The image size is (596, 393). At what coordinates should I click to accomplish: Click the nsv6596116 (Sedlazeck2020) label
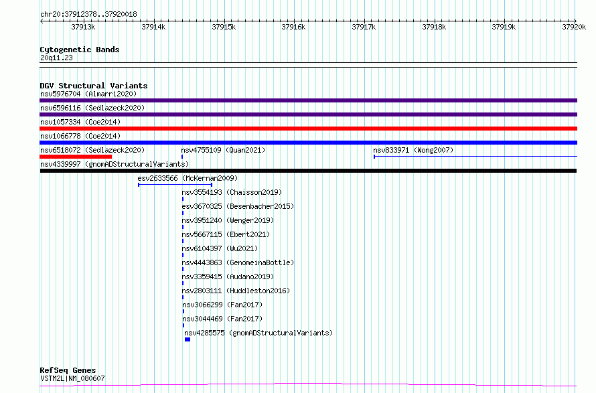point(92,108)
